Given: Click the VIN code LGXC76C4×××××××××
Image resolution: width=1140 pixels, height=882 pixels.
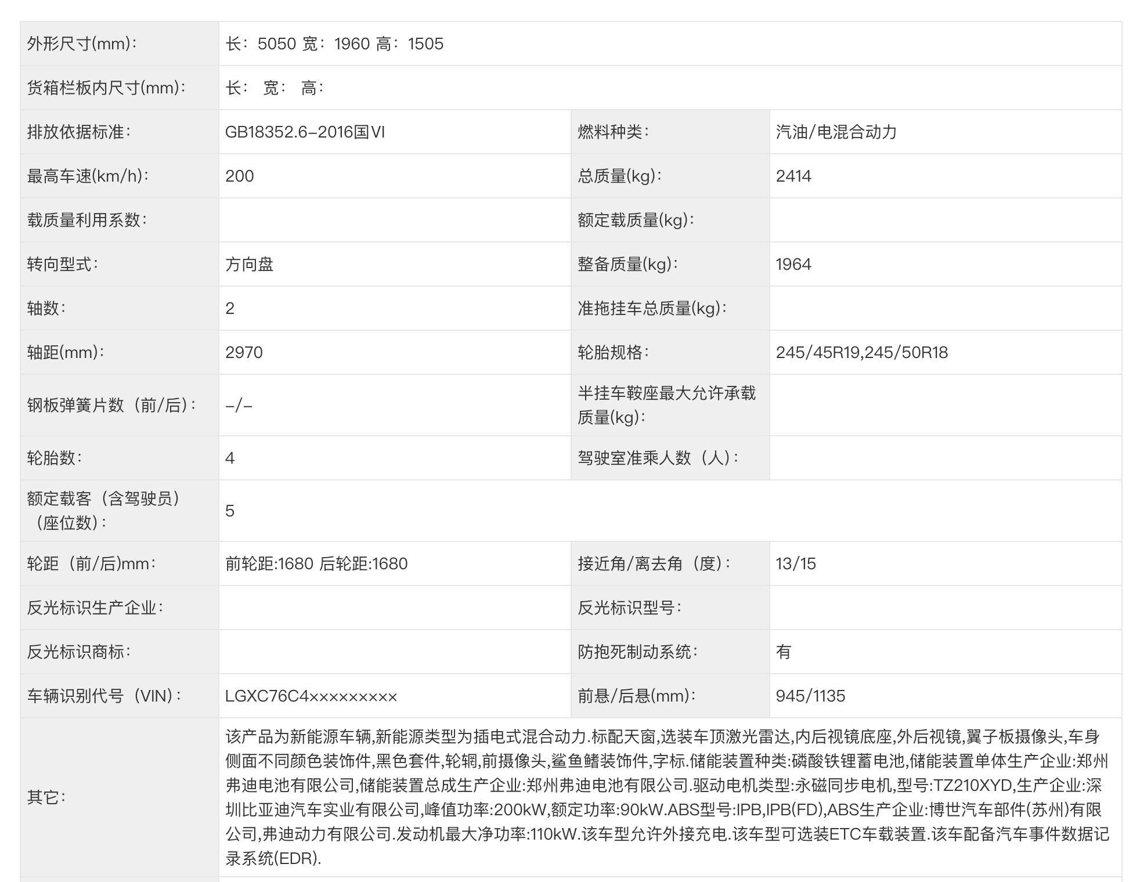Looking at the screenshot, I should (311, 696).
